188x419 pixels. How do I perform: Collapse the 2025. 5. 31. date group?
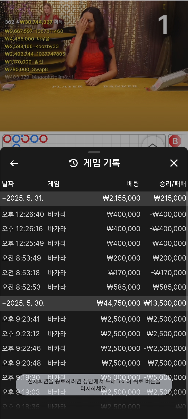click(x=94, y=198)
